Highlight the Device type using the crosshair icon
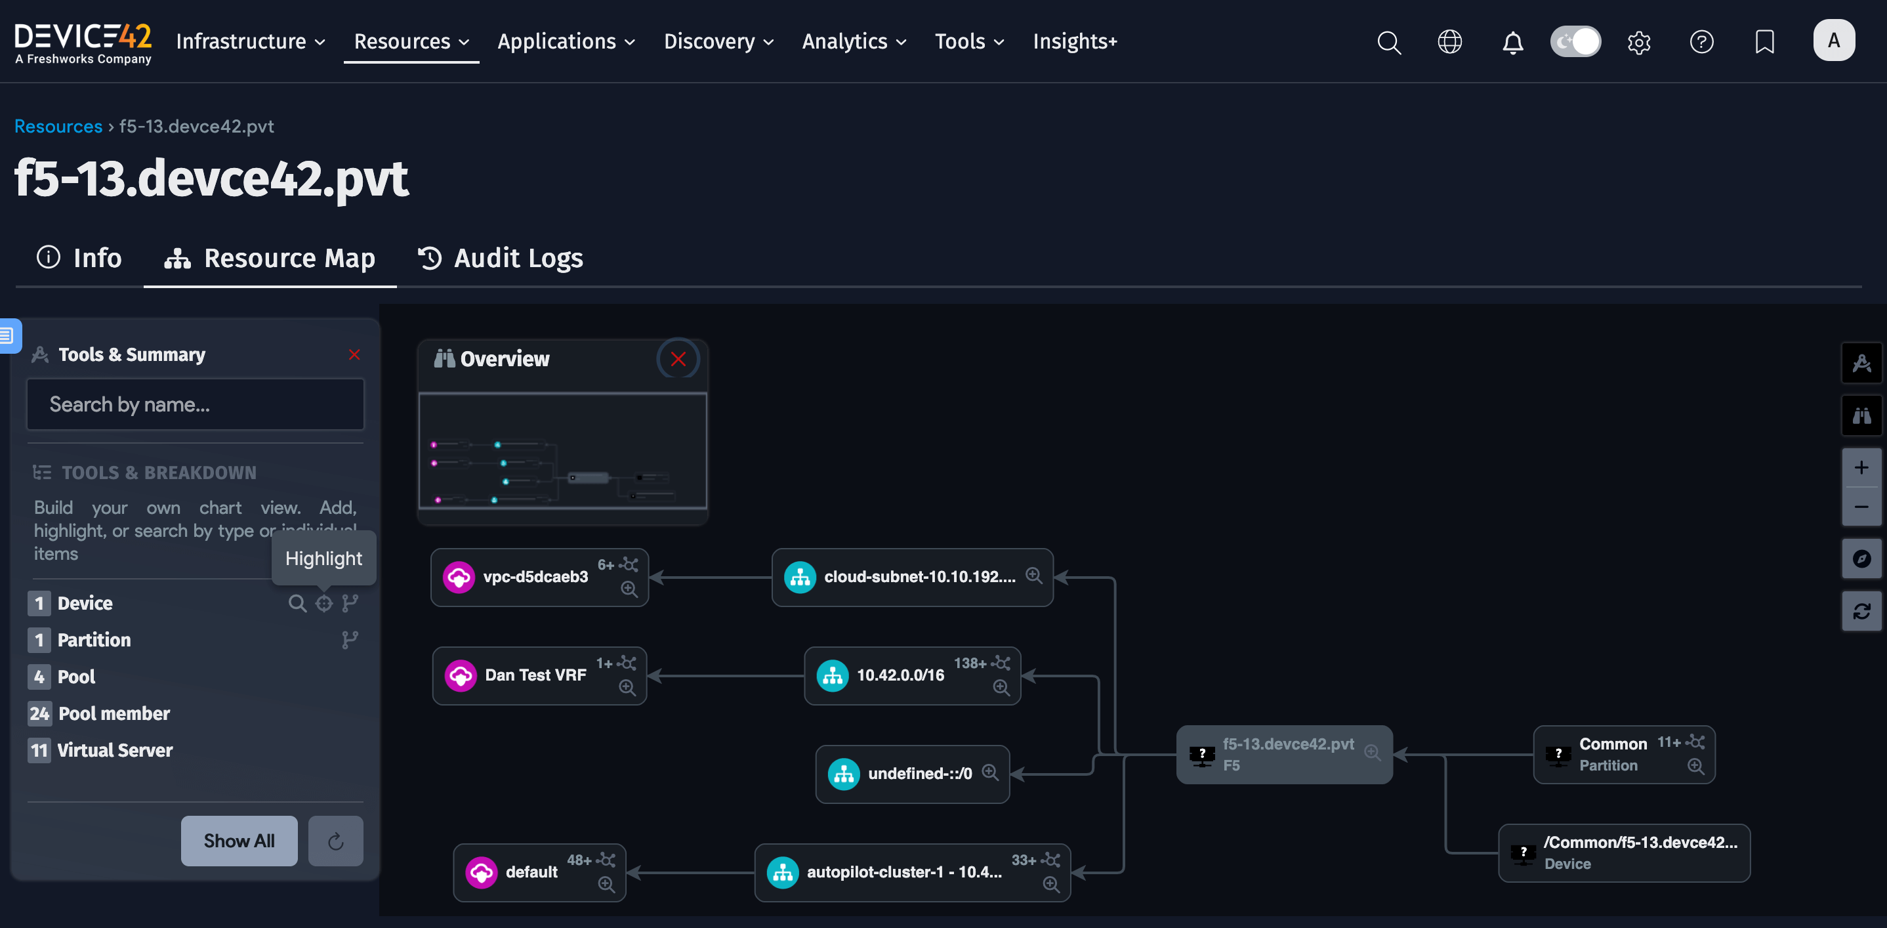The height and width of the screenshot is (928, 1887). [323, 602]
